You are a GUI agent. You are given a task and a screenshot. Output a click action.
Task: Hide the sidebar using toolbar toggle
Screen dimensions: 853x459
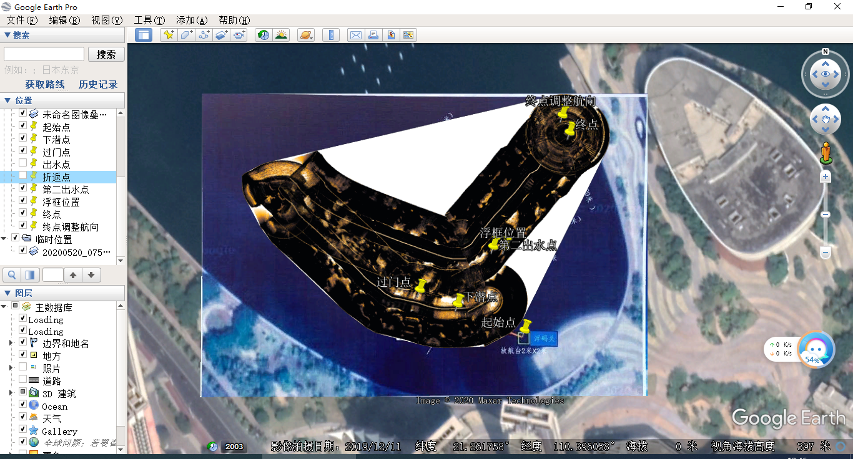point(144,35)
